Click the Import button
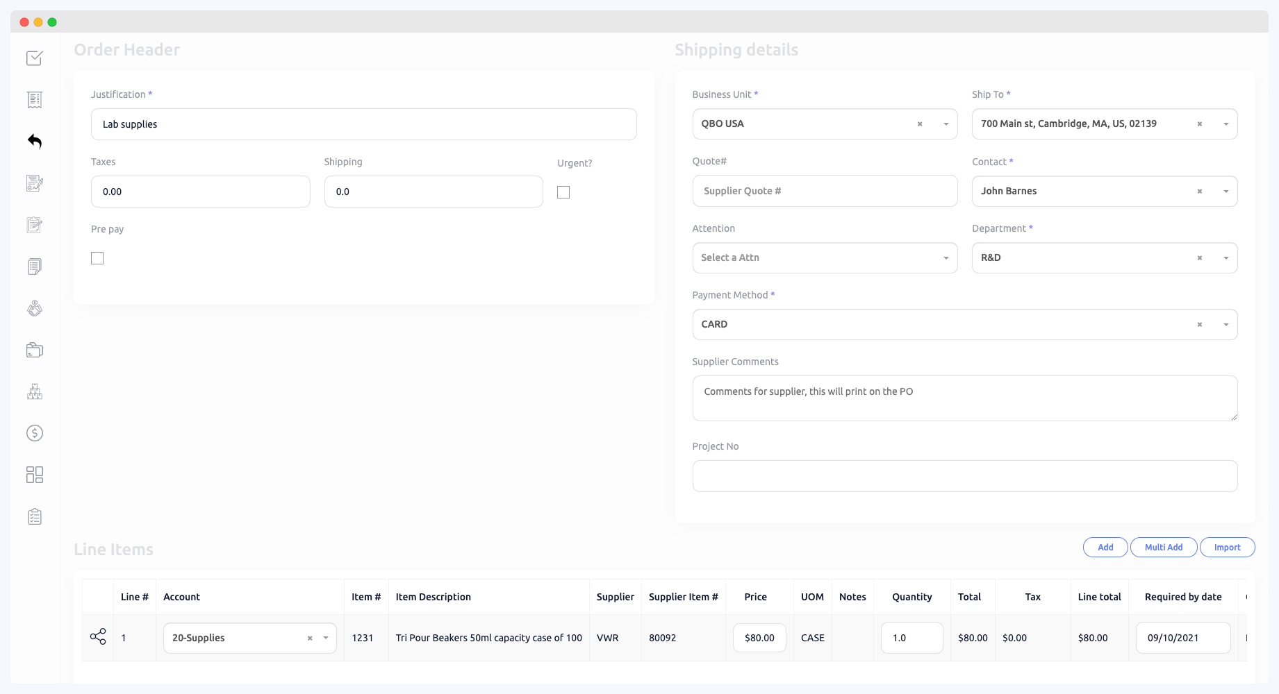The width and height of the screenshot is (1279, 694). coord(1227,547)
